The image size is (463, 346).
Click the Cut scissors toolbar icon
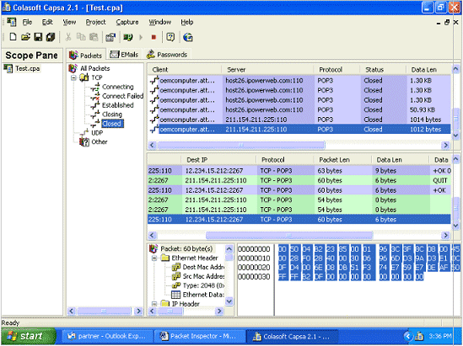[x=68, y=37]
